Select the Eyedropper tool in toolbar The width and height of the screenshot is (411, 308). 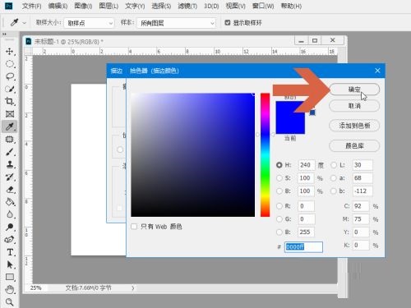[10, 126]
